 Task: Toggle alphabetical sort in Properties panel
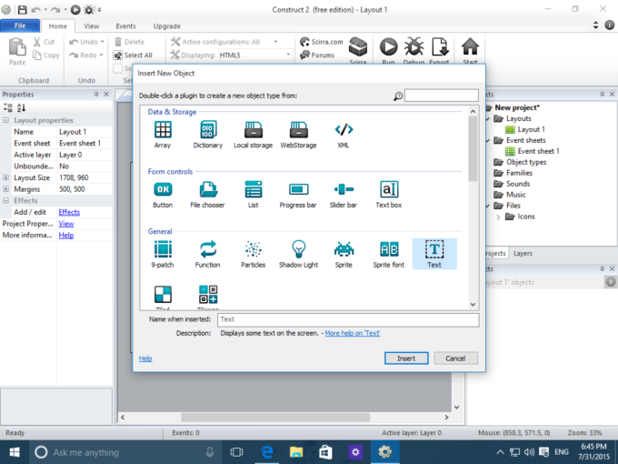pyautogui.click(x=21, y=107)
